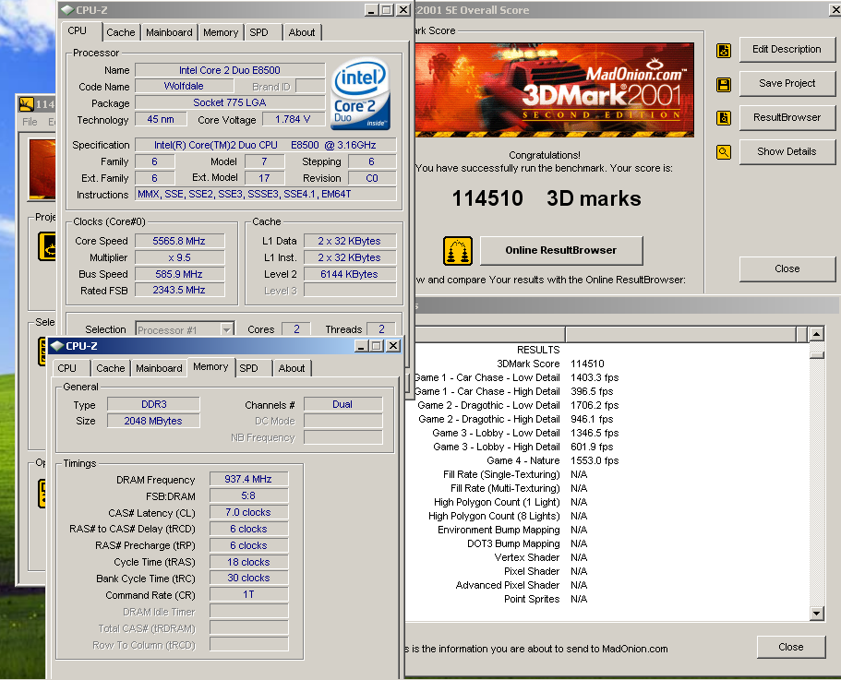Click the Intel Core 2 Duo logo
The image size is (841, 680).
[x=360, y=94]
